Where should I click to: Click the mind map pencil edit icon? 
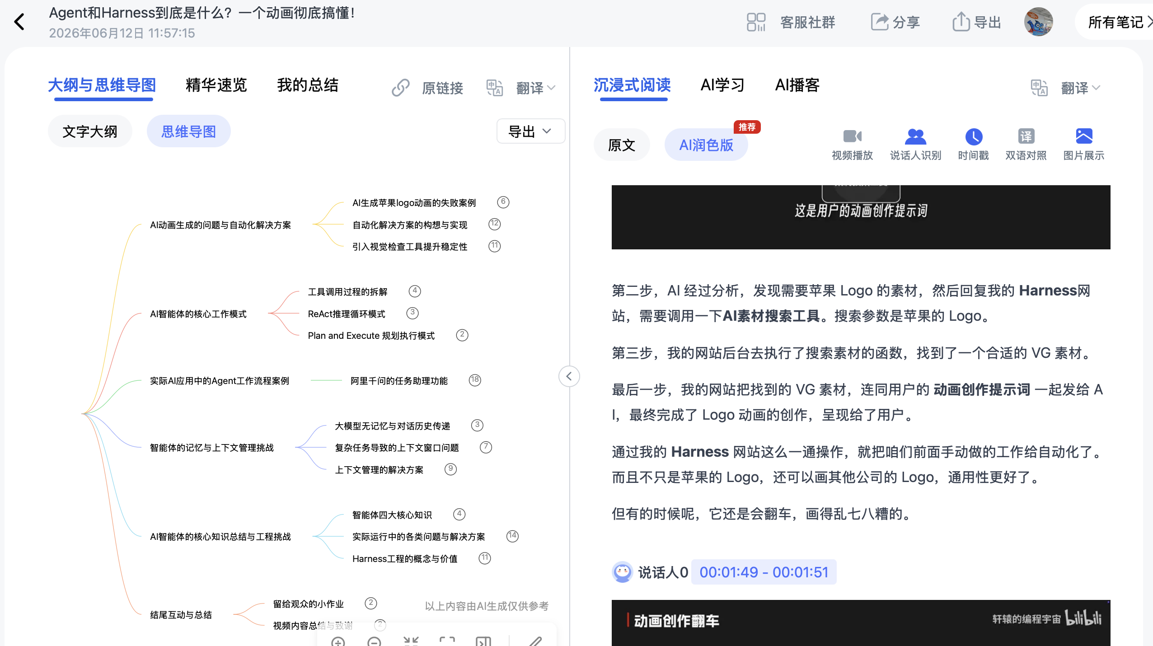click(535, 641)
